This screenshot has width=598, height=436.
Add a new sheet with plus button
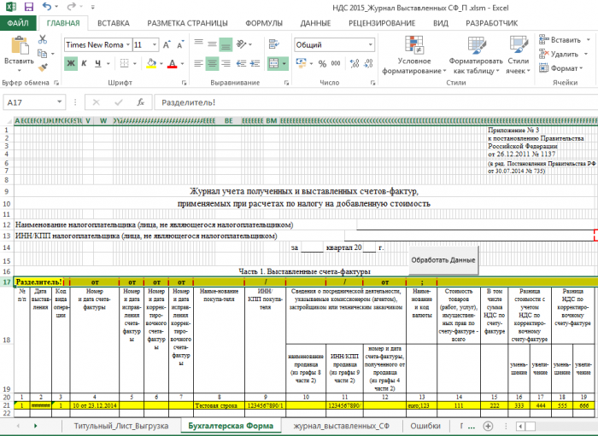(x=488, y=426)
